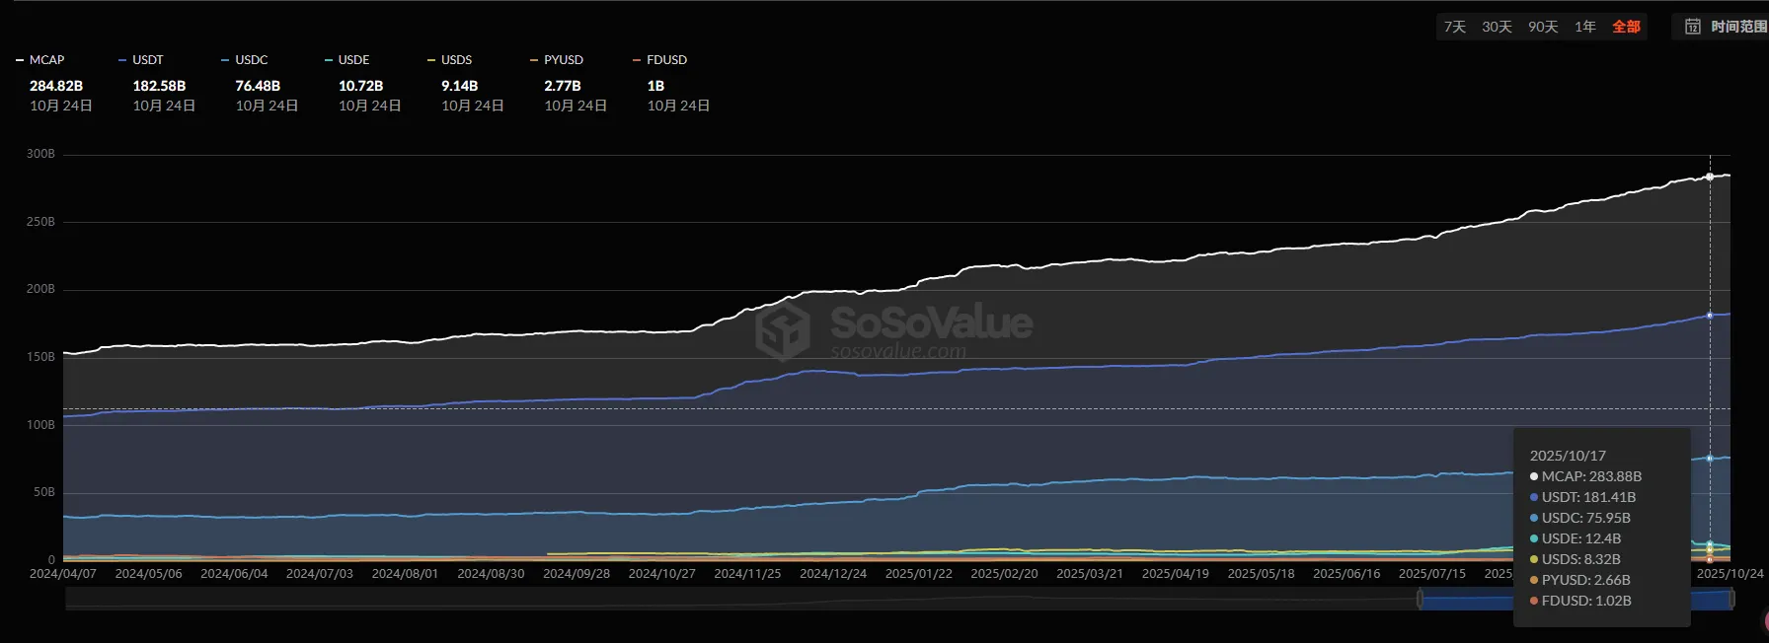This screenshot has height=643, width=1769.
Task: Click the teal USDE legend color marker
Action: point(329,60)
